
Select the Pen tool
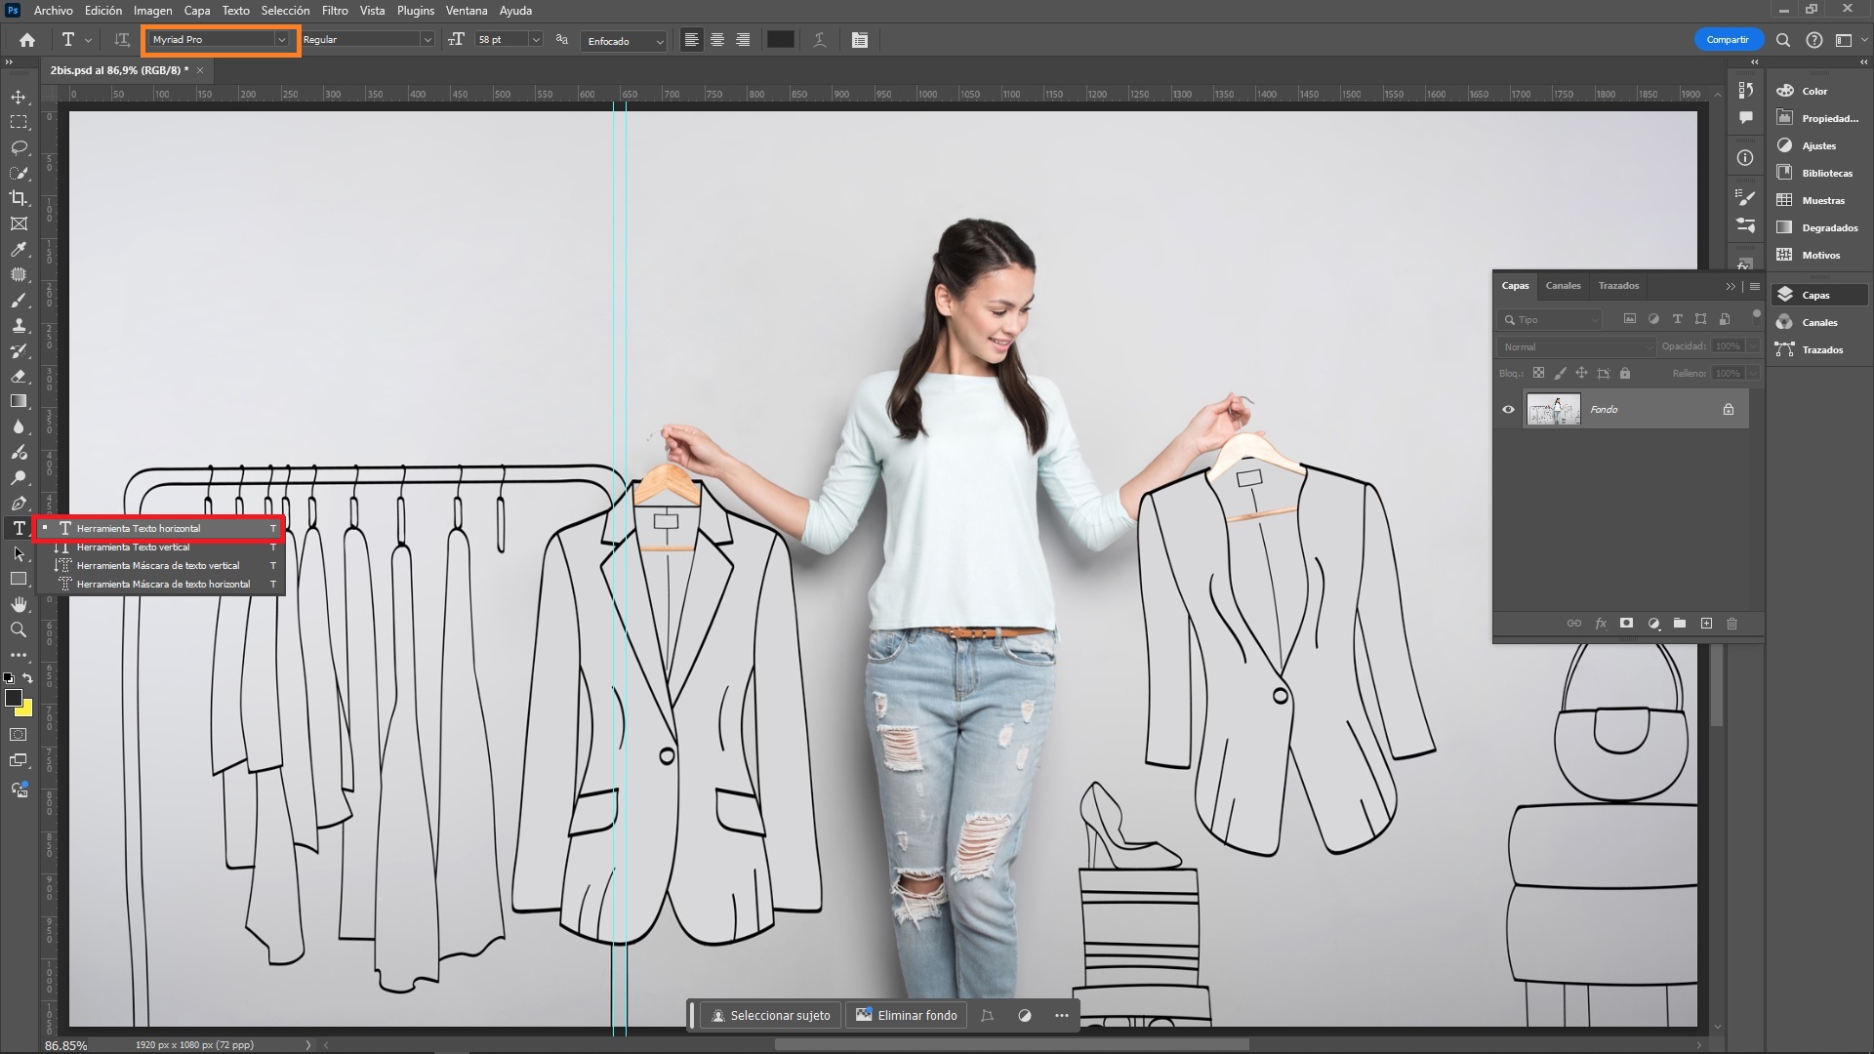pyautogui.click(x=19, y=503)
